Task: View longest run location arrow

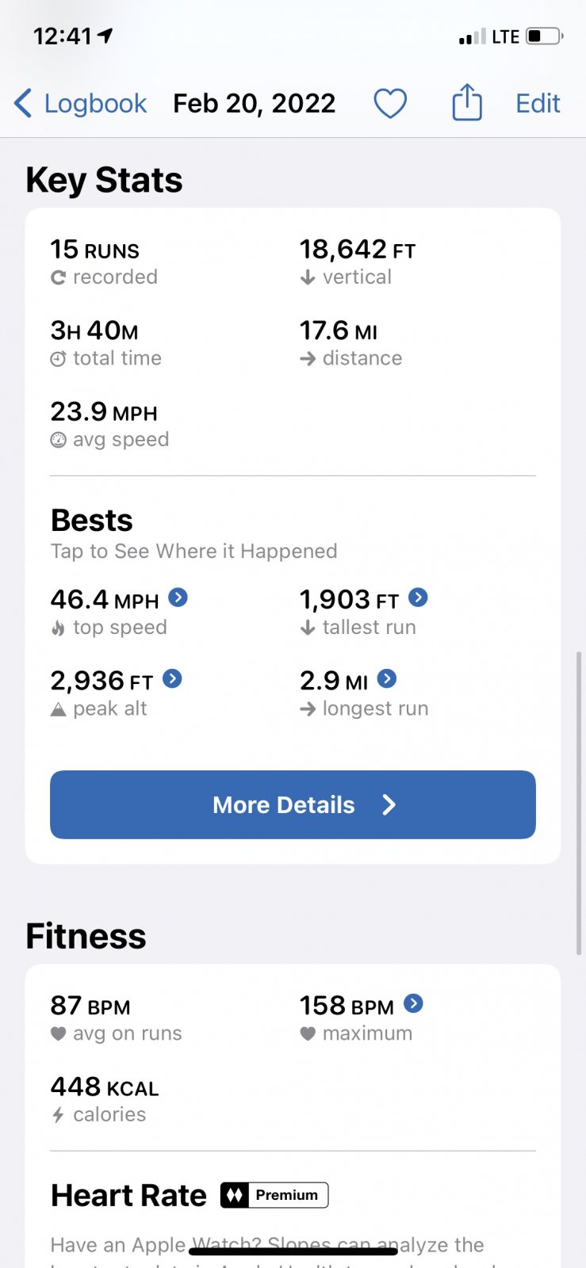Action: coord(387,679)
